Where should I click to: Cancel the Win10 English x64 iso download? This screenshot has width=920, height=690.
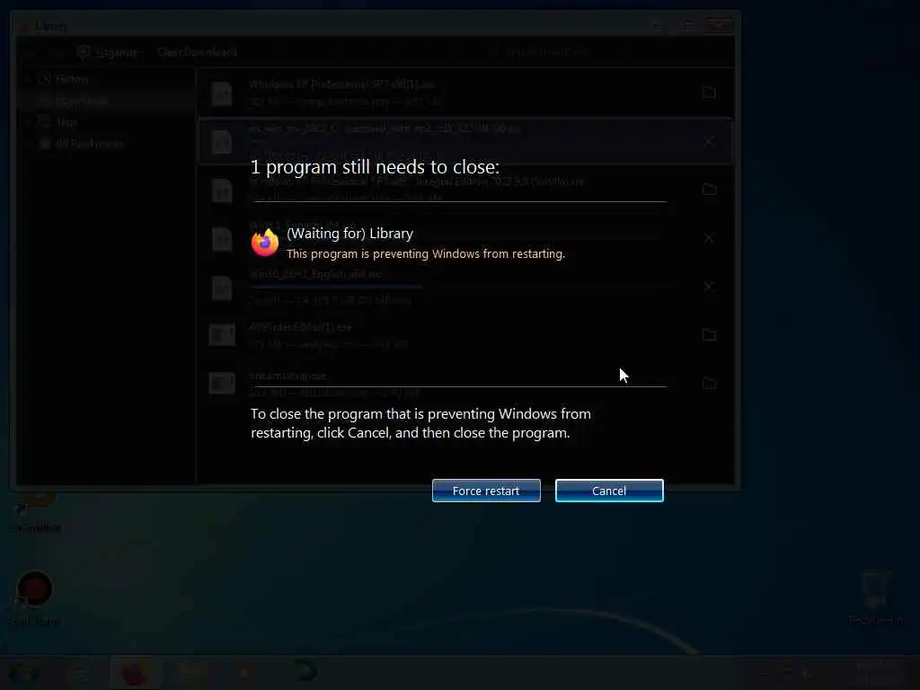pyautogui.click(x=709, y=287)
